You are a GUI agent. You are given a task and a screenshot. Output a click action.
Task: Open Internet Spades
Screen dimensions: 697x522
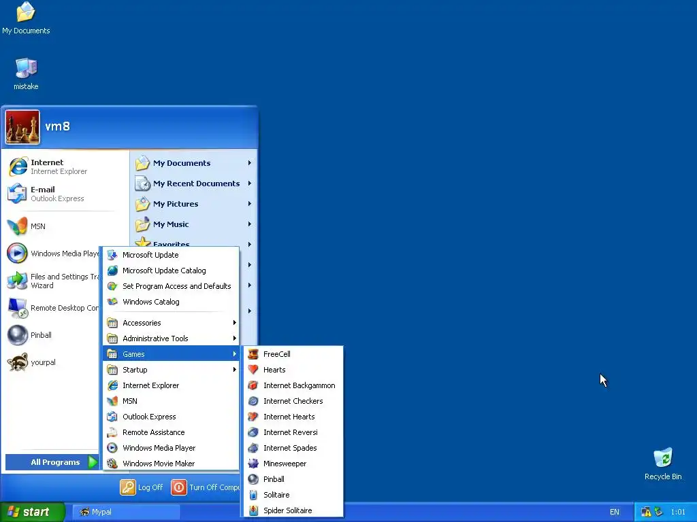tap(293, 448)
